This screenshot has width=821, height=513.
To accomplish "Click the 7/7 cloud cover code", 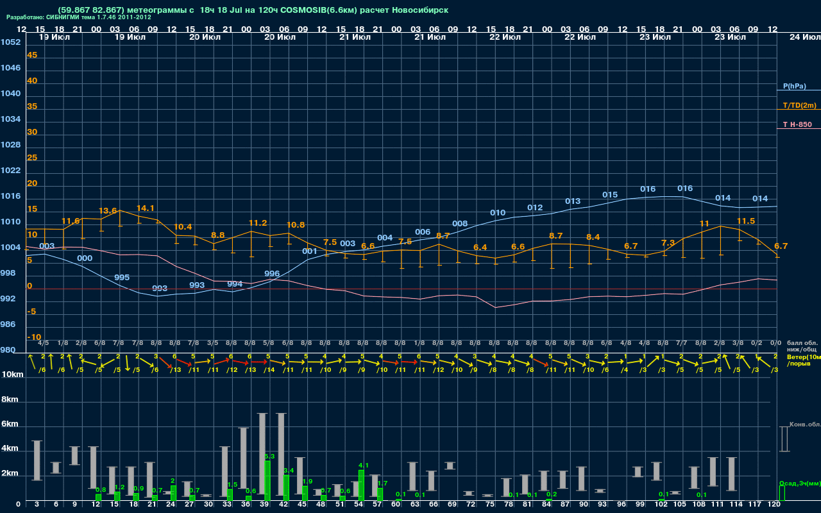I will (x=681, y=343).
